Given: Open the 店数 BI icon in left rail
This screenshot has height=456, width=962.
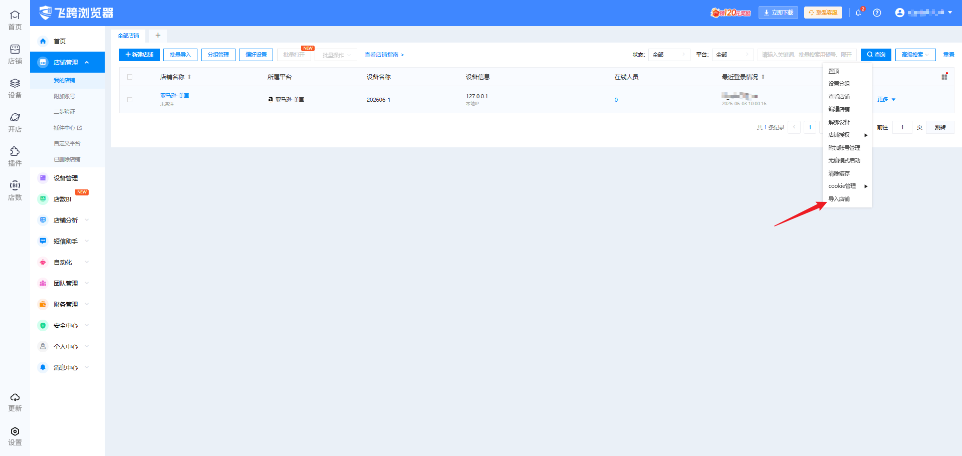Looking at the screenshot, I should [15, 185].
